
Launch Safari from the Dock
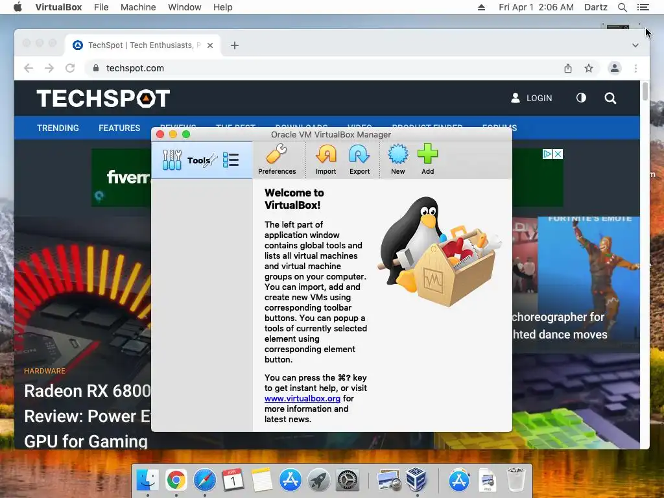click(x=204, y=480)
